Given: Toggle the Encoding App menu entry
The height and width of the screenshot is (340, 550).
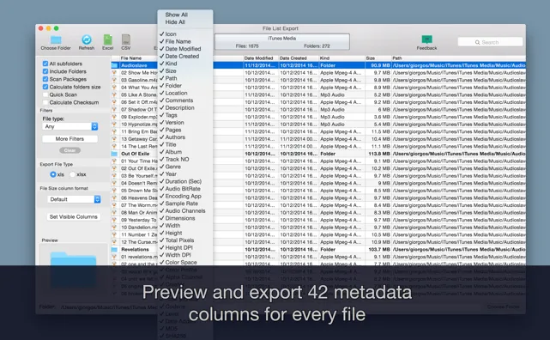Looking at the screenshot, I should (184, 196).
